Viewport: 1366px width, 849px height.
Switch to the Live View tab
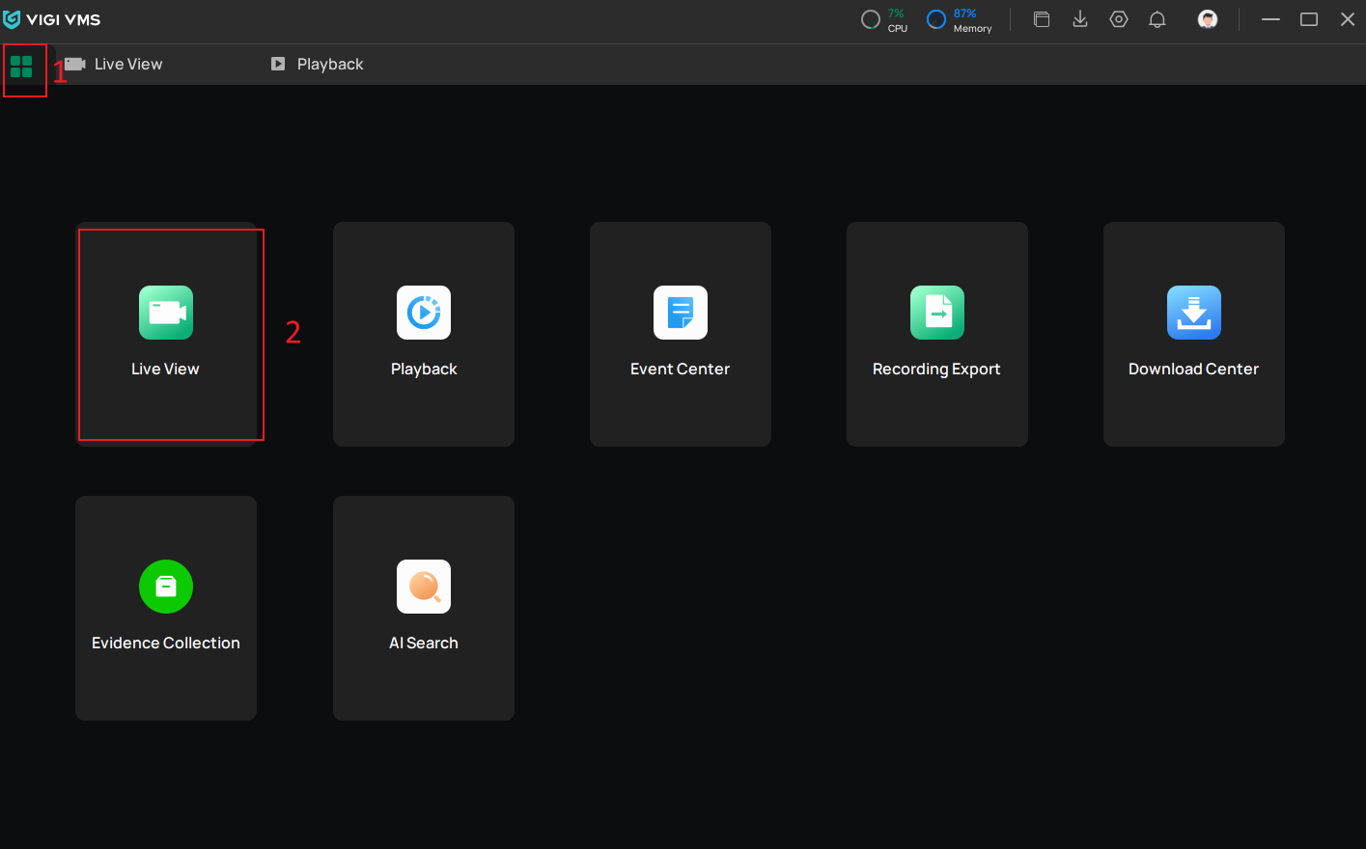click(114, 65)
